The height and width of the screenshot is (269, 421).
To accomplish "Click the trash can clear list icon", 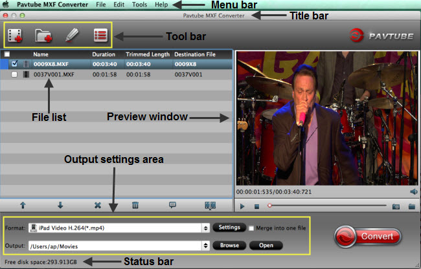I will tap(135, 206).
